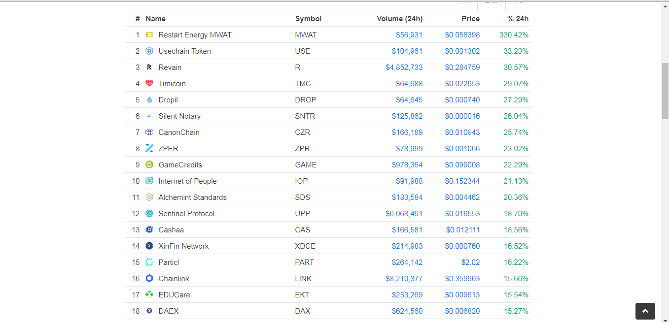
Task: Click the DAEX logo icon
Action: [149, 311]
